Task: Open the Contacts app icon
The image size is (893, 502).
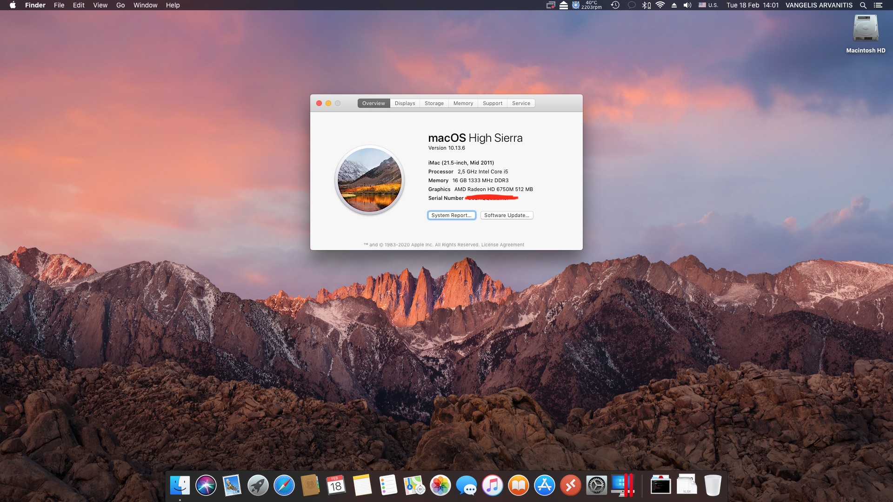Action: (310, 486)
